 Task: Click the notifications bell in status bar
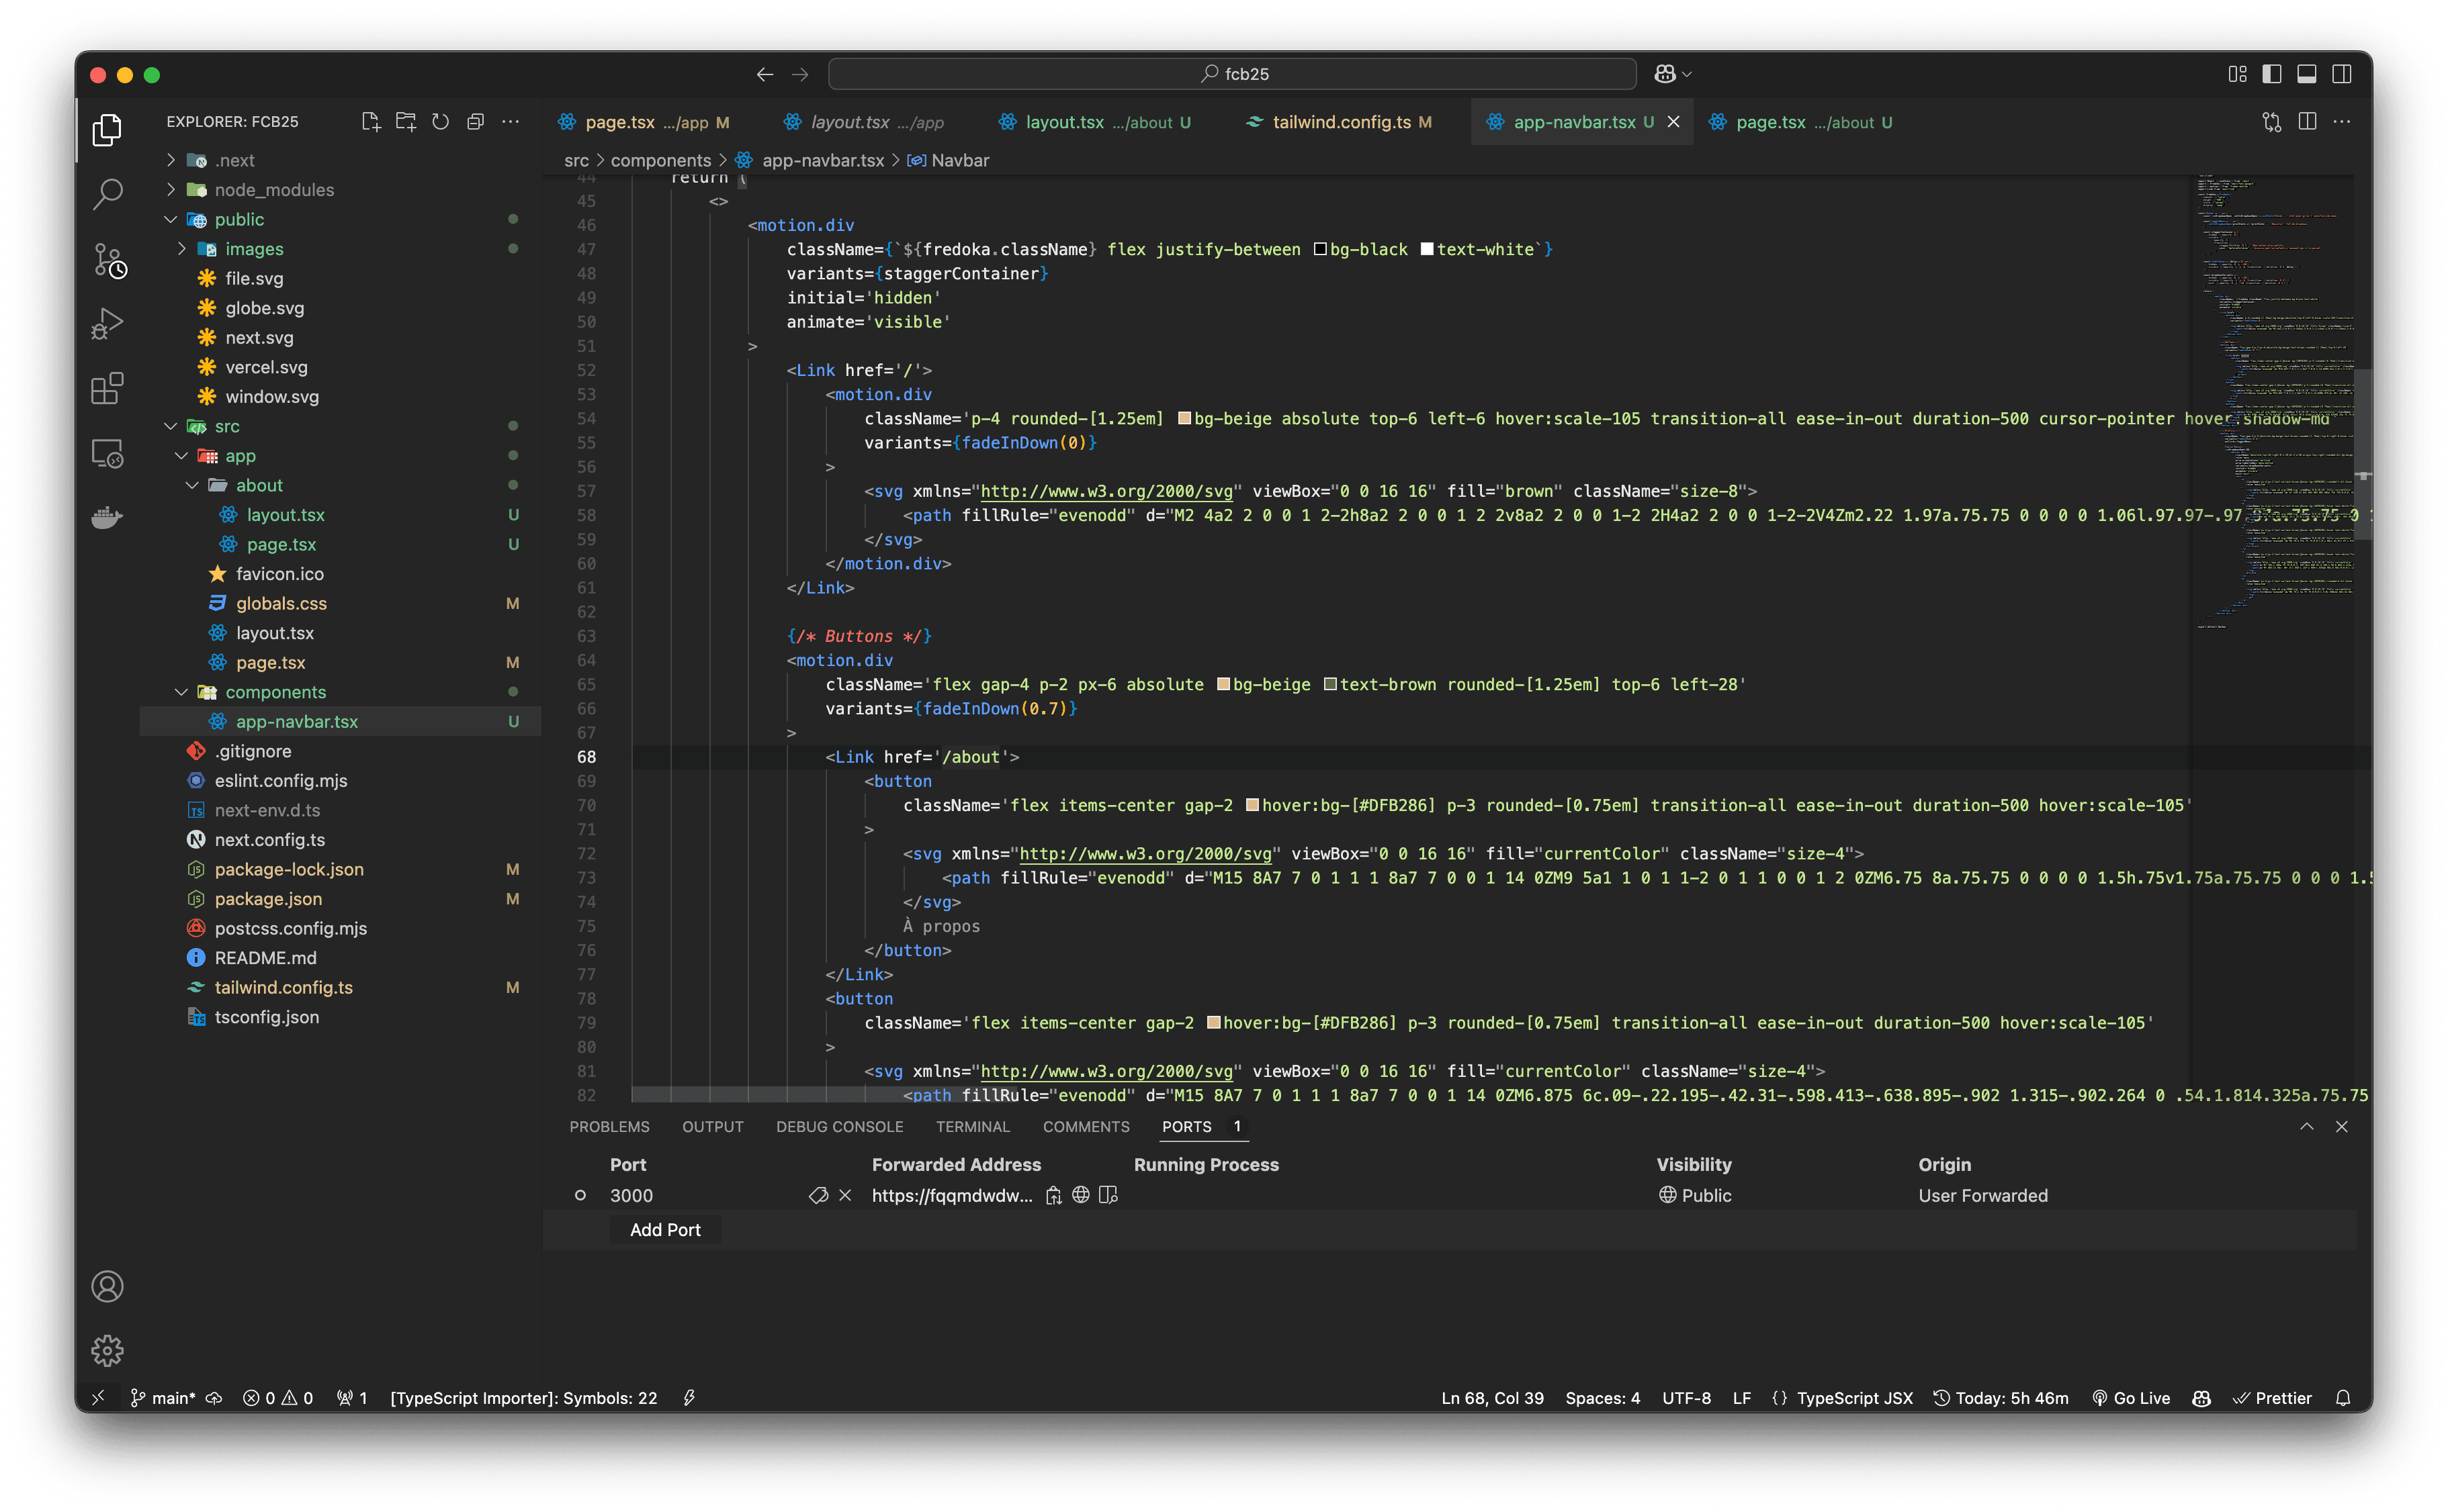pos(2343,1398)
